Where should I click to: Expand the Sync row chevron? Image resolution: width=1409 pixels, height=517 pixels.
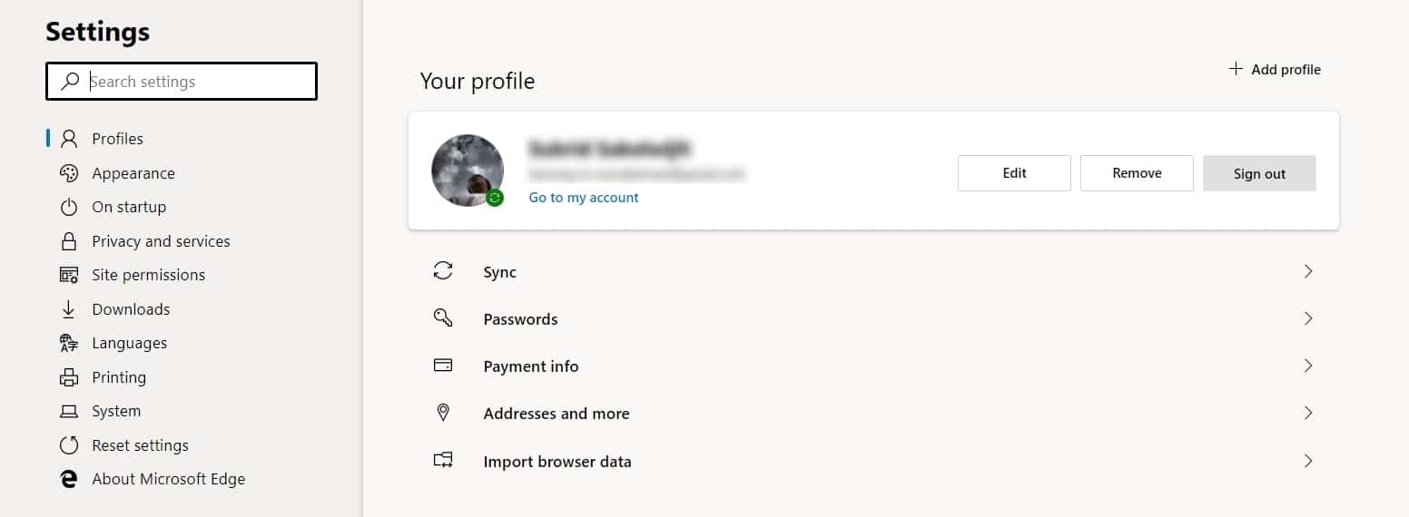coord(1308,271)
